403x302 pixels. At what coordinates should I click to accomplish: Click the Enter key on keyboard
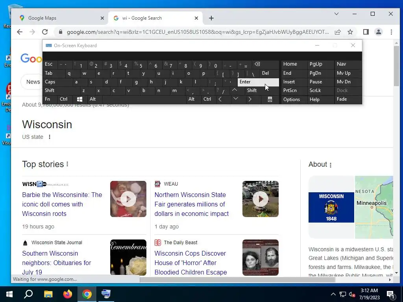[x=258, y=82]
